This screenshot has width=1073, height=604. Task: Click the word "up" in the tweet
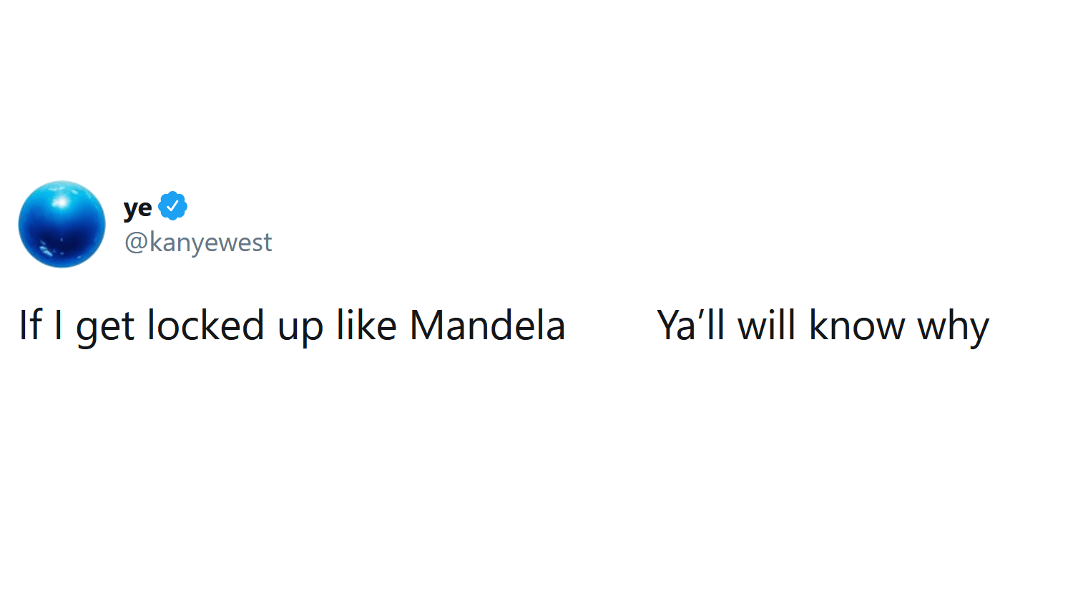[300, 329]
